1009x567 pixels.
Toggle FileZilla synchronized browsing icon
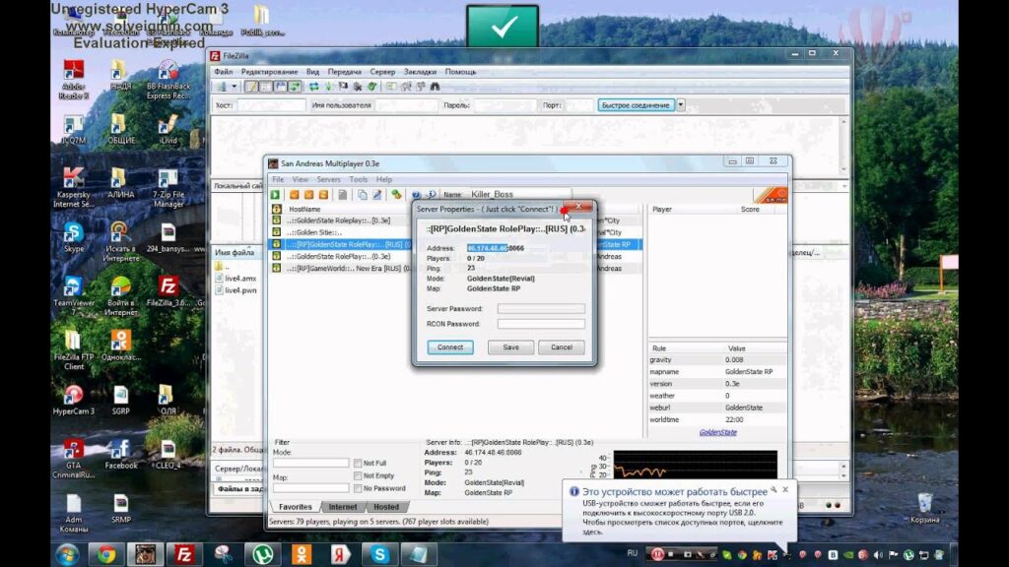420,87
